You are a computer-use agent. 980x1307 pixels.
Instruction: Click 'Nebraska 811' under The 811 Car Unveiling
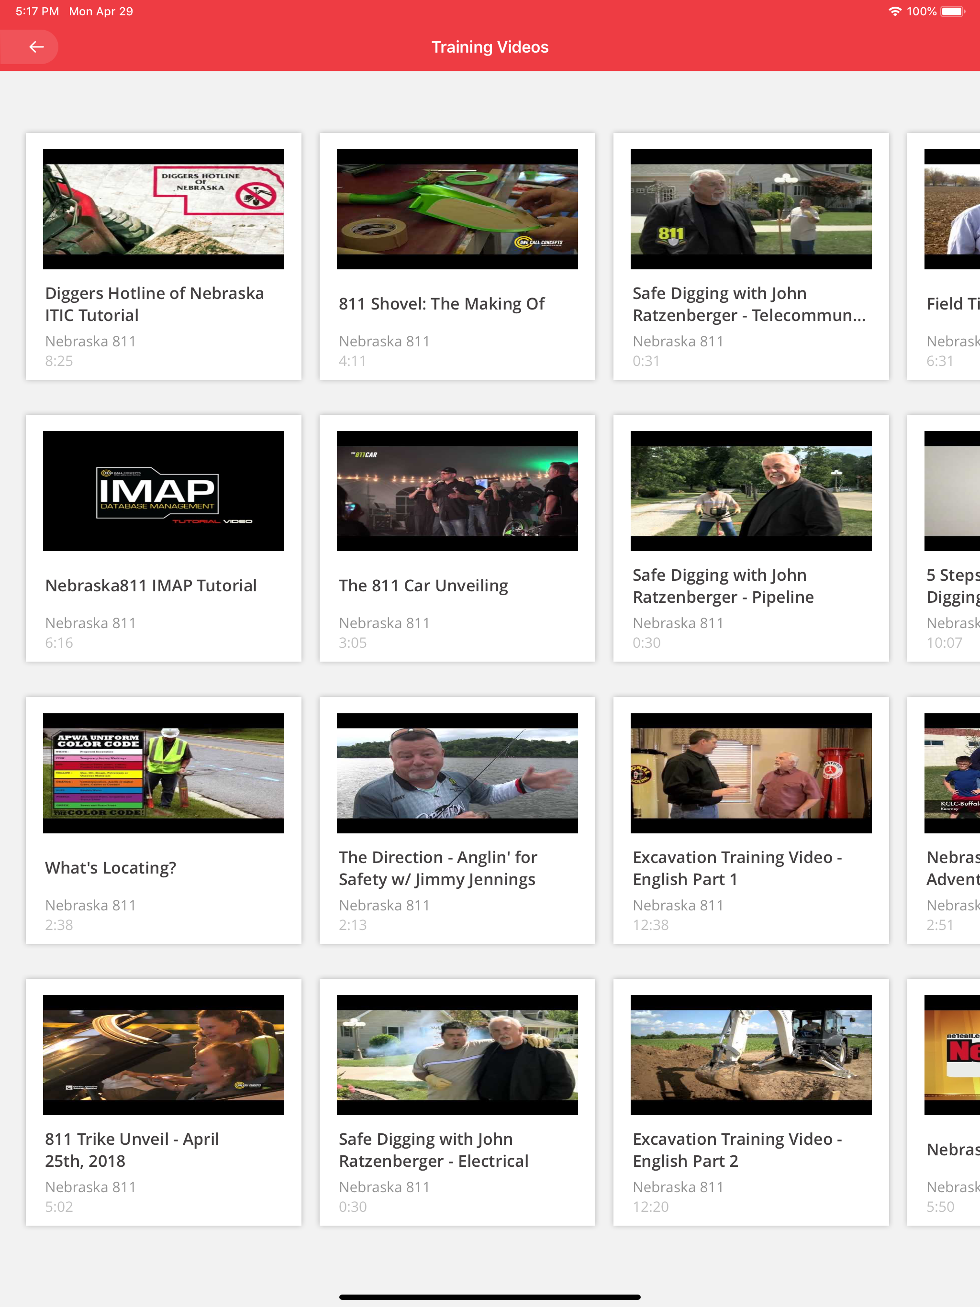tap(384, 623)
